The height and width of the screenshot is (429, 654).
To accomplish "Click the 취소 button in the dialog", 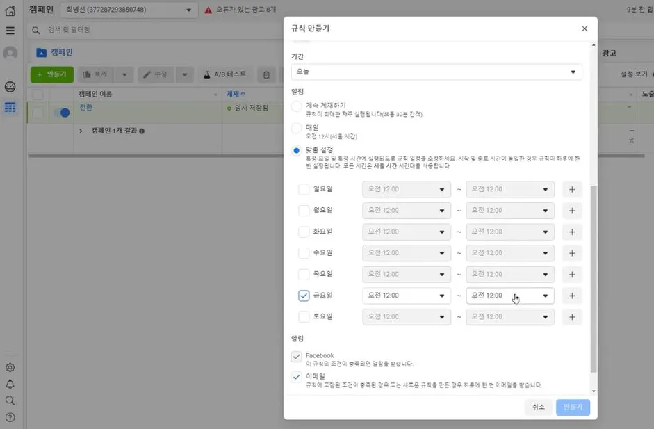I will pos(538,407).
